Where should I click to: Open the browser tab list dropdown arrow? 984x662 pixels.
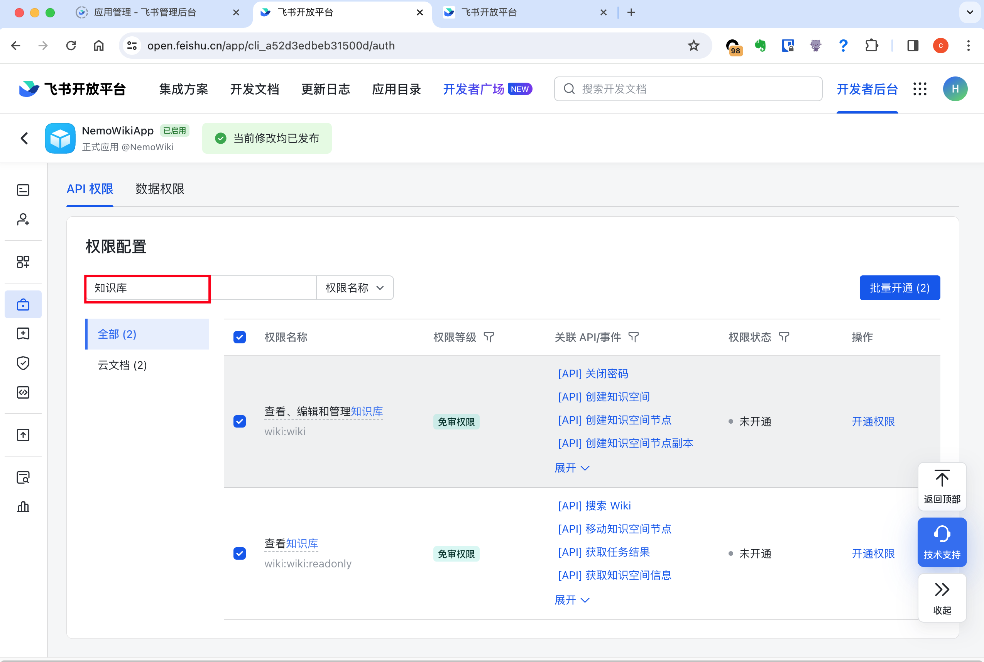(x=970, y=12)
